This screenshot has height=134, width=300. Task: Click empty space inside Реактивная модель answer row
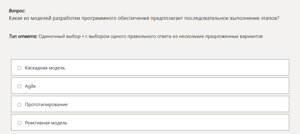point(180,123)
